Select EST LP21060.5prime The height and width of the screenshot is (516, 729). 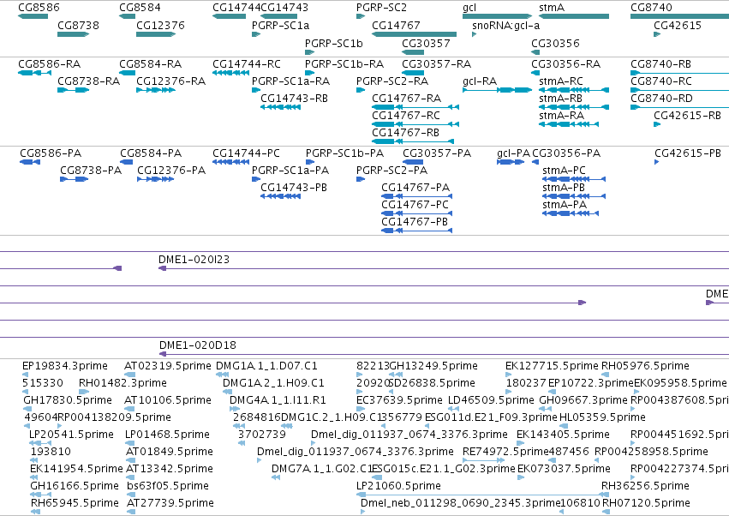[x=480, y=495]
